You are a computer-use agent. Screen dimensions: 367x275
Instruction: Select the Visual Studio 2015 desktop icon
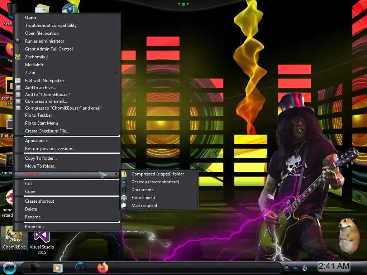tap(42, 243)
